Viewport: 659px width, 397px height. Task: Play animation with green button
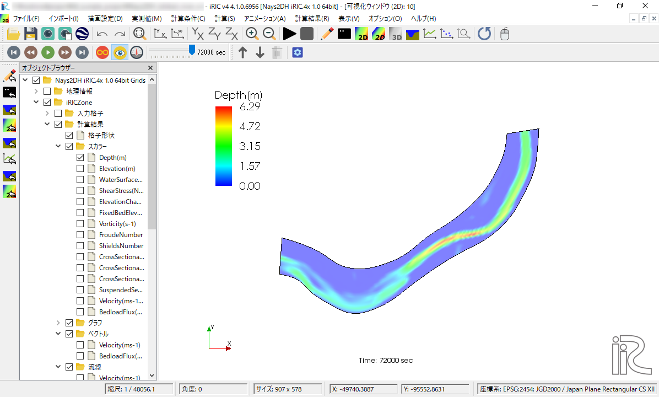48,52
